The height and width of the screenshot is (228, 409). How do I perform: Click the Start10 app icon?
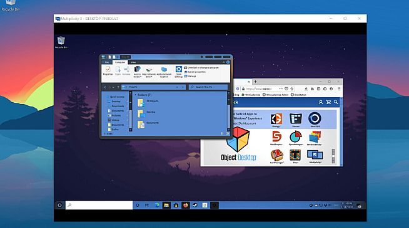[315, 118]
